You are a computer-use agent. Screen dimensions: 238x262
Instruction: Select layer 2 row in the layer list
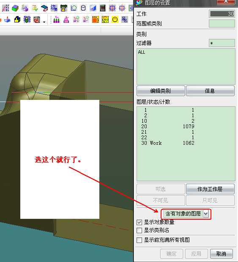coord(186,116)
